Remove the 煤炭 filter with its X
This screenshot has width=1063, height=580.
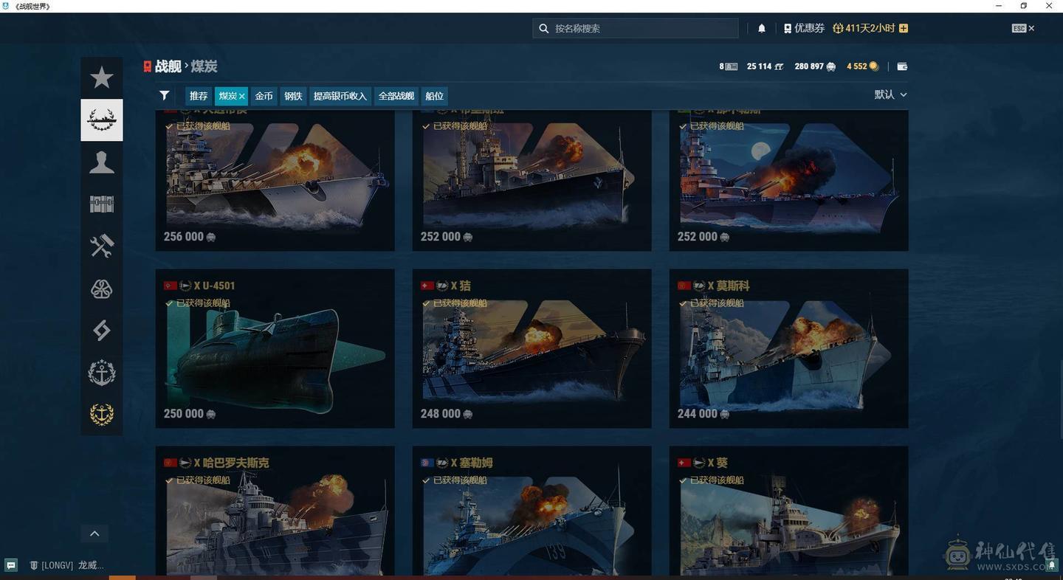click(x=241, y=96)
